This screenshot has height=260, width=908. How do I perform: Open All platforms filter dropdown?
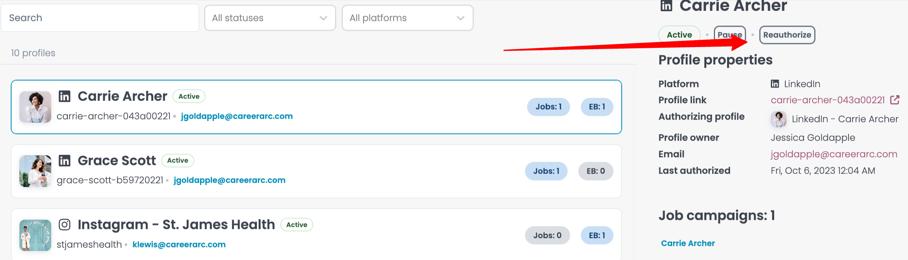coord(407,18)
